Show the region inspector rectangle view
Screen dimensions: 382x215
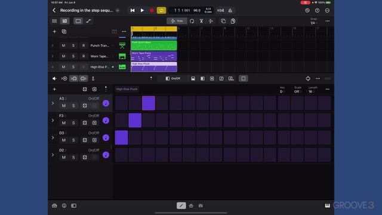point(78,21)
